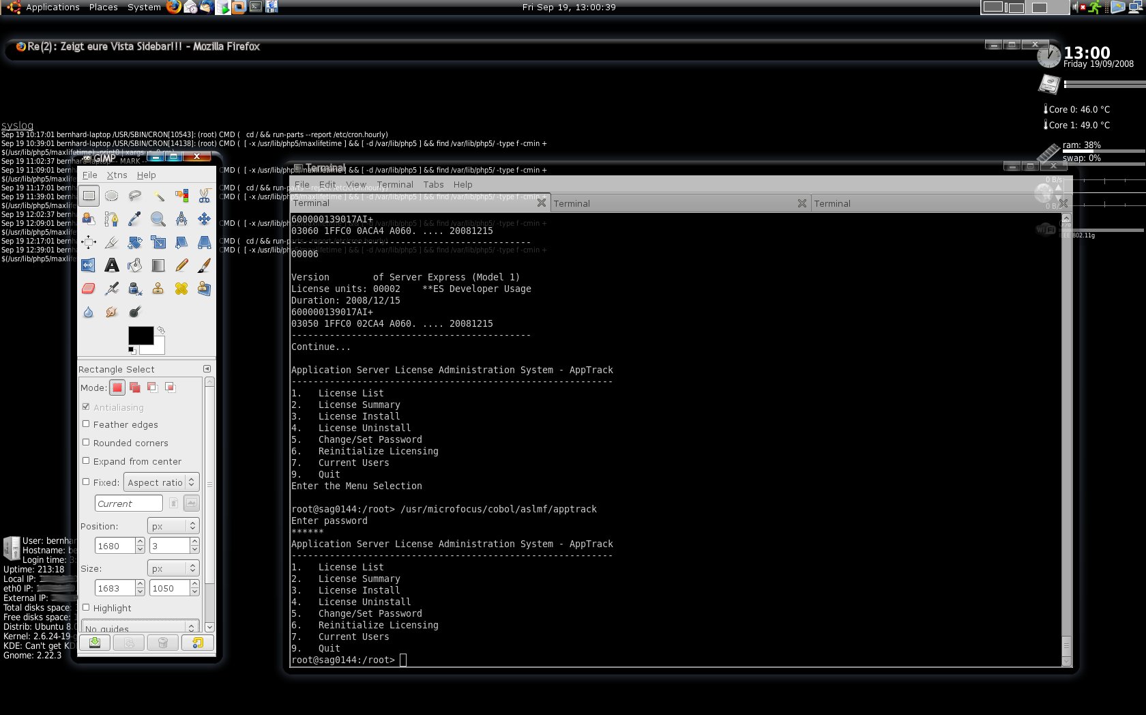Select the Paintbrush tool in GIMP
The width and height of the screenshot is (1146, 715).
[204, 265]
